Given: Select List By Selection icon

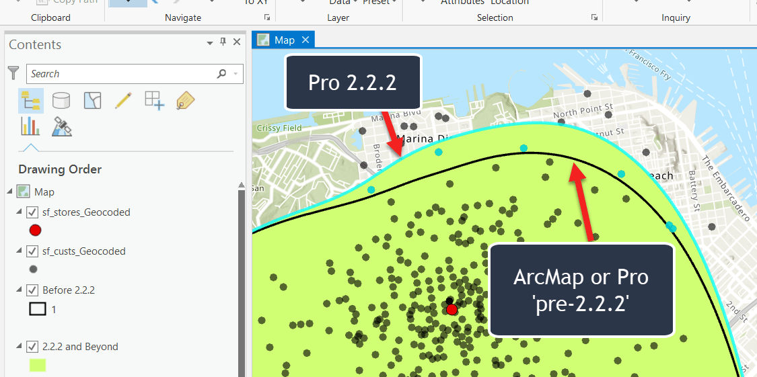Looking at the screenshot, I should tap(92, 101).
